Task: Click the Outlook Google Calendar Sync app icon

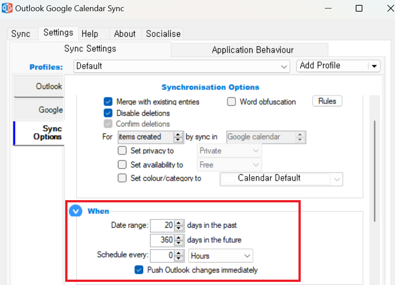Action: coord(7,8)
